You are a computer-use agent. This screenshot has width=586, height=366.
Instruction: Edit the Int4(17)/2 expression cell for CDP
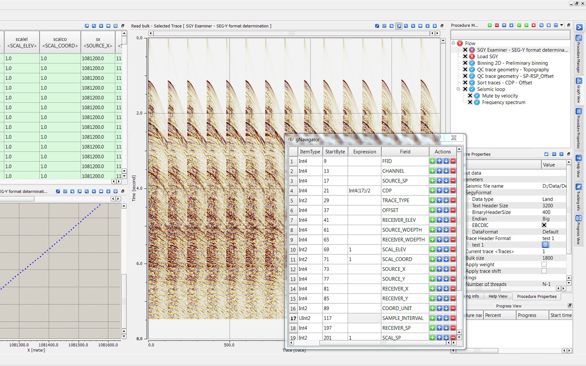point(364,191)
